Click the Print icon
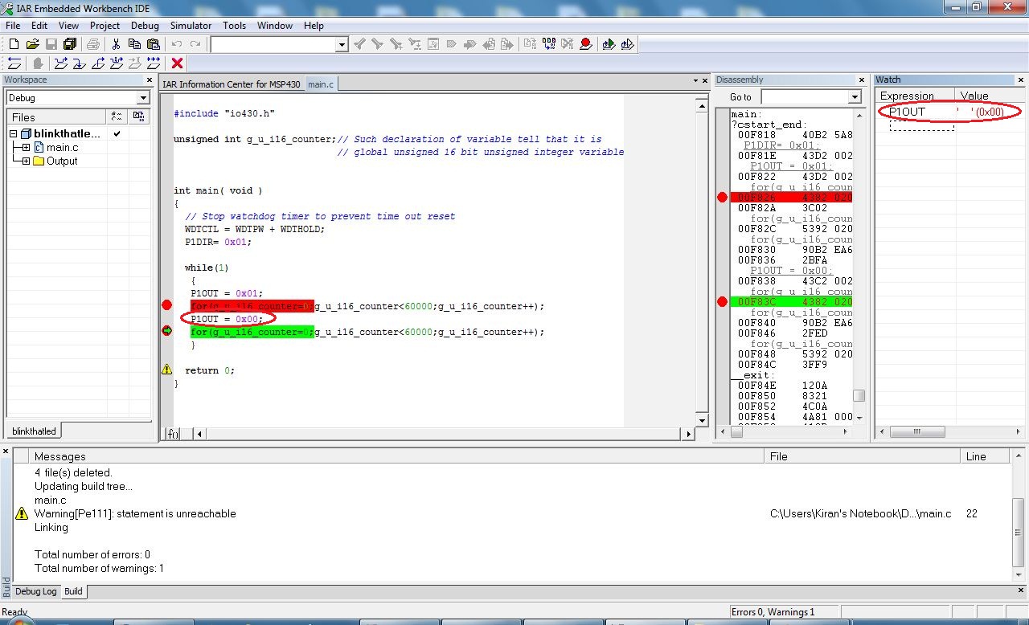 tap(93, 44)
